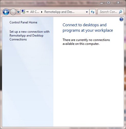126x129 pixels.
Task: Expand the double-chevron breadcrumb overflow
Action: [x=28, y=12]
